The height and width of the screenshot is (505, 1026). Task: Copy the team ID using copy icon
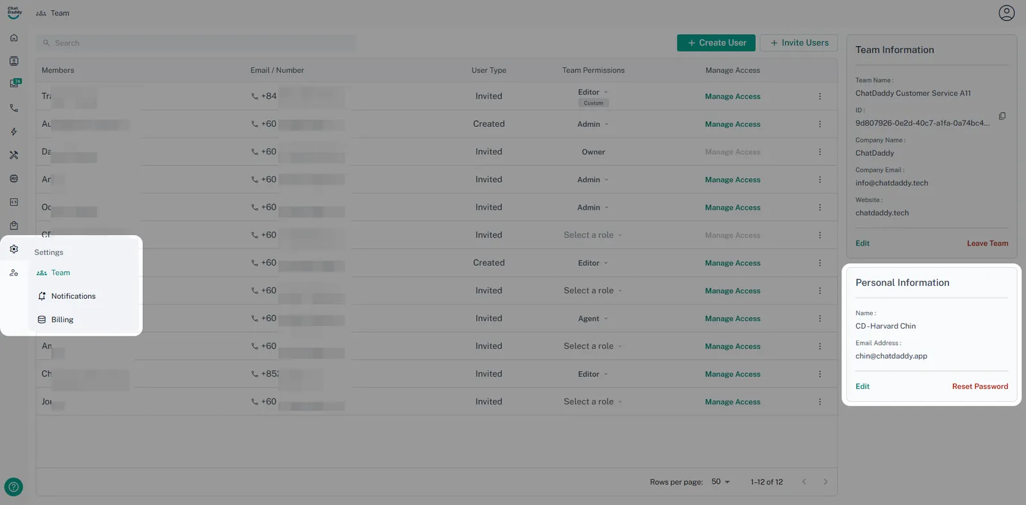coord(1002,116)
